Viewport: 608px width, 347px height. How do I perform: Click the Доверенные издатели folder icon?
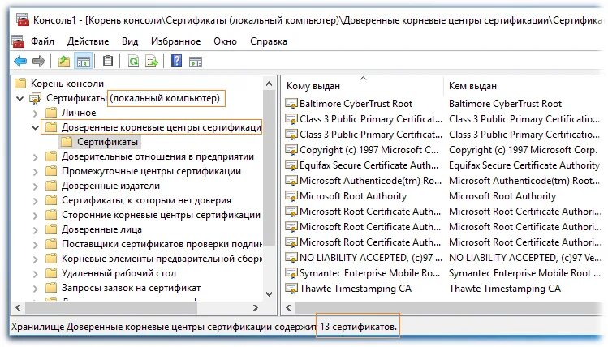51,186
